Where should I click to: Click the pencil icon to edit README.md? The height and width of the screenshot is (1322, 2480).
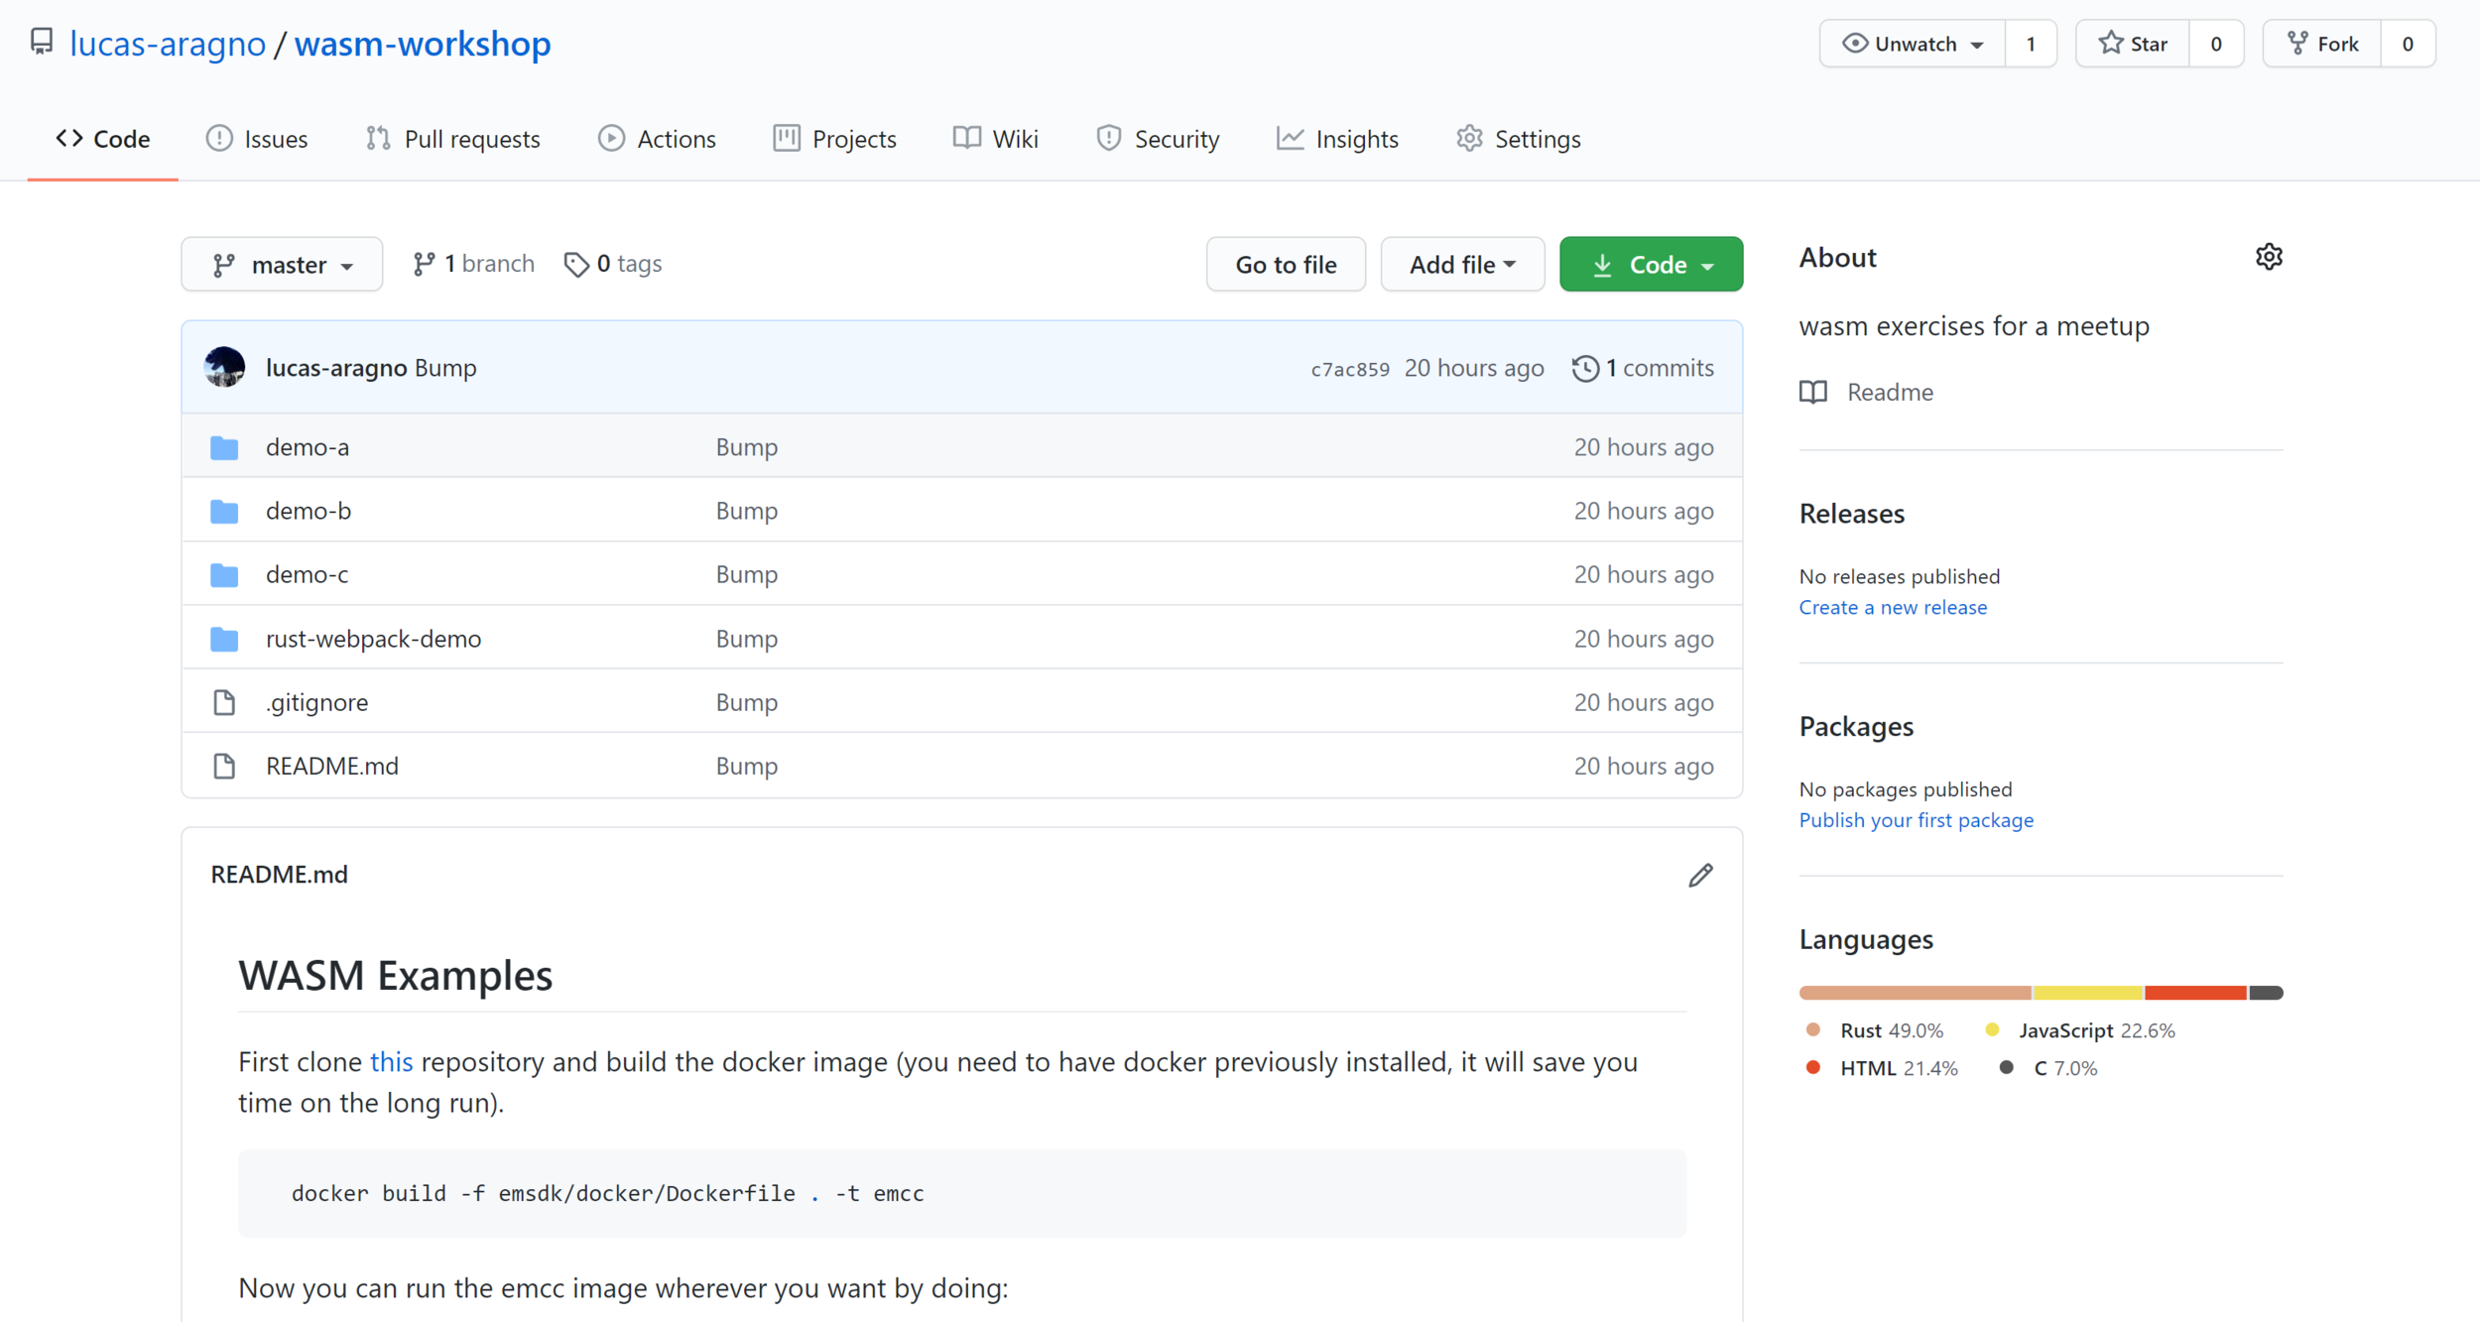tap(1700, 875)
